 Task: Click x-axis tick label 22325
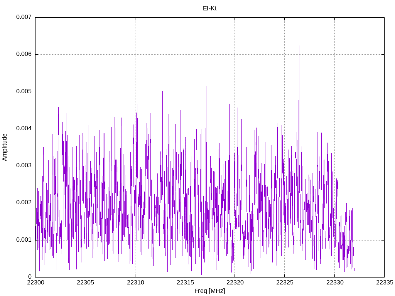pyautogui.click(x=285, y=283)
